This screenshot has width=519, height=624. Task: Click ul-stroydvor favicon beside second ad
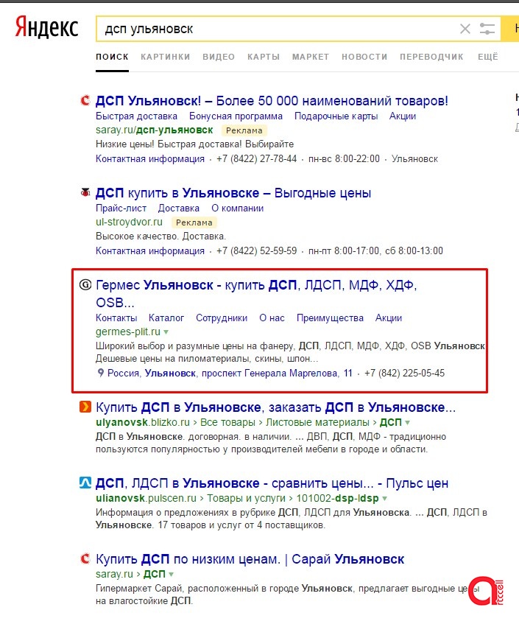(85, 192)
